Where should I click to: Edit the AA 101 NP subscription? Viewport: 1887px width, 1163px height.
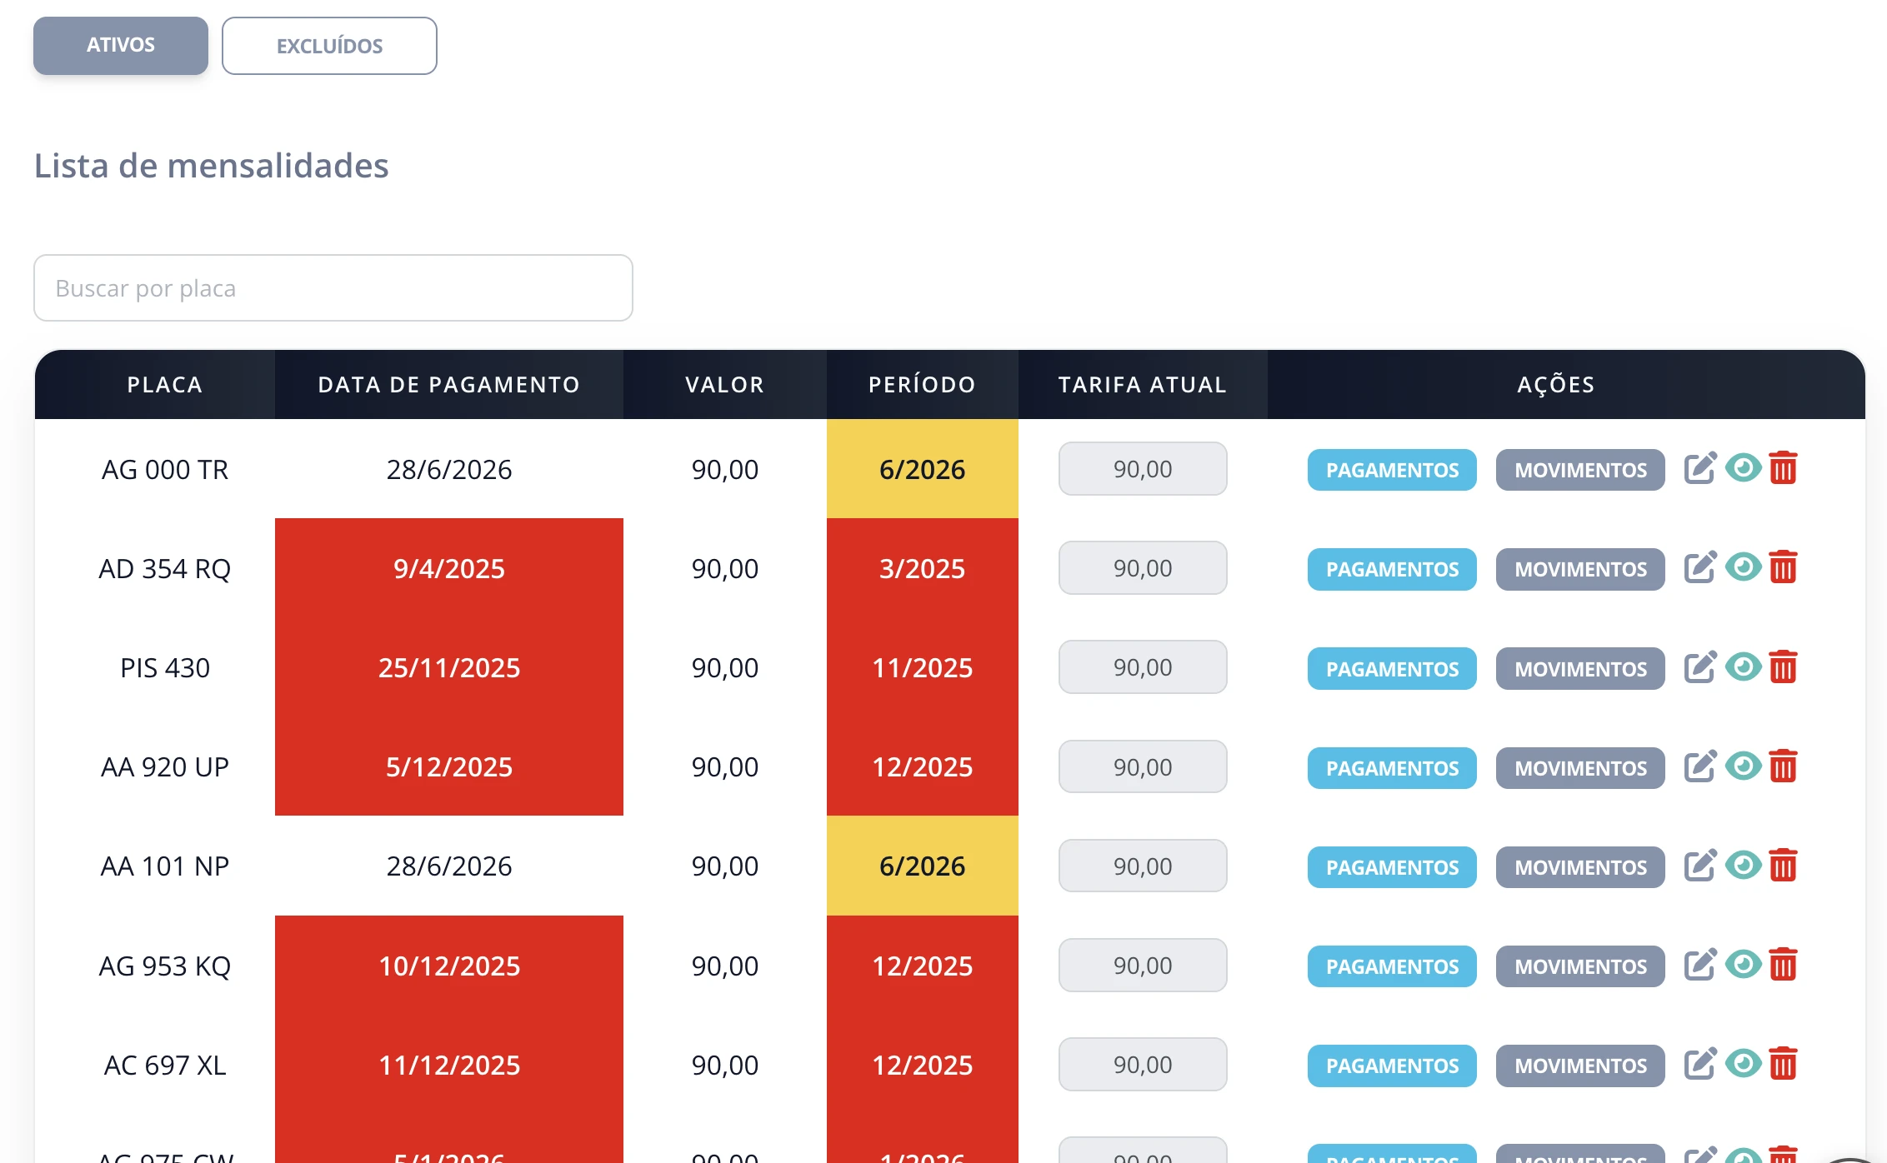[x=1700, y=865]
